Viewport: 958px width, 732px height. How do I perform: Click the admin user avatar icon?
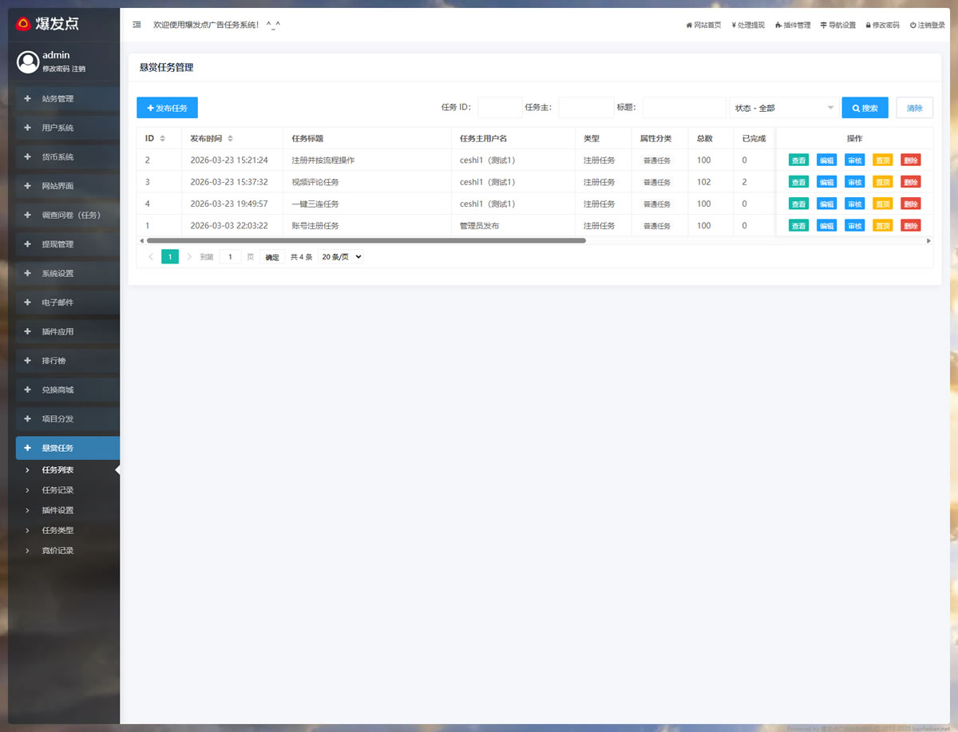28,61
